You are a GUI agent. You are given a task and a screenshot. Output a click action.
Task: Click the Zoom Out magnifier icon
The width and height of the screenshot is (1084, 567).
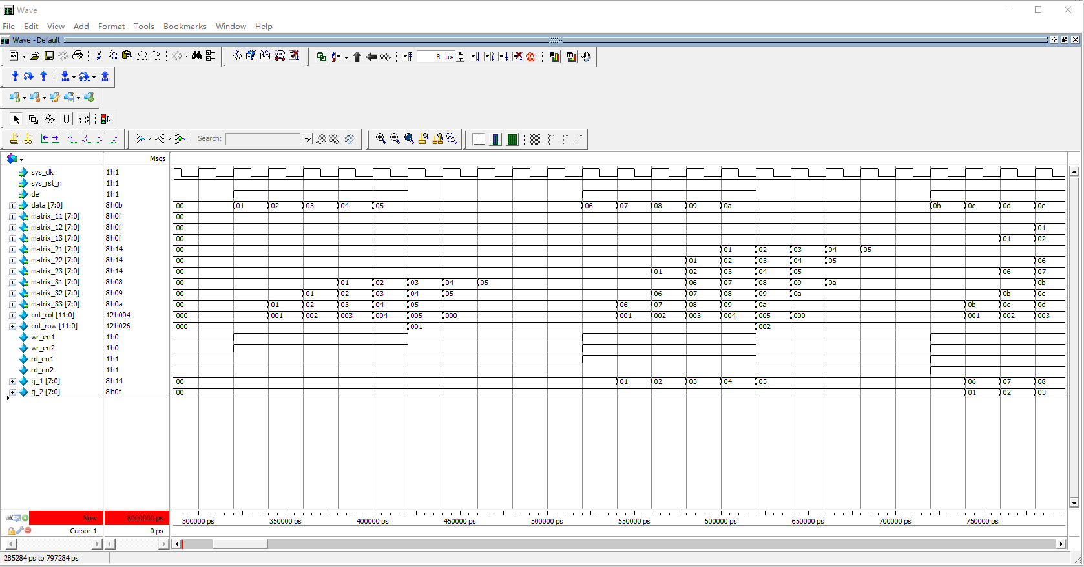[x=395, y=139]
